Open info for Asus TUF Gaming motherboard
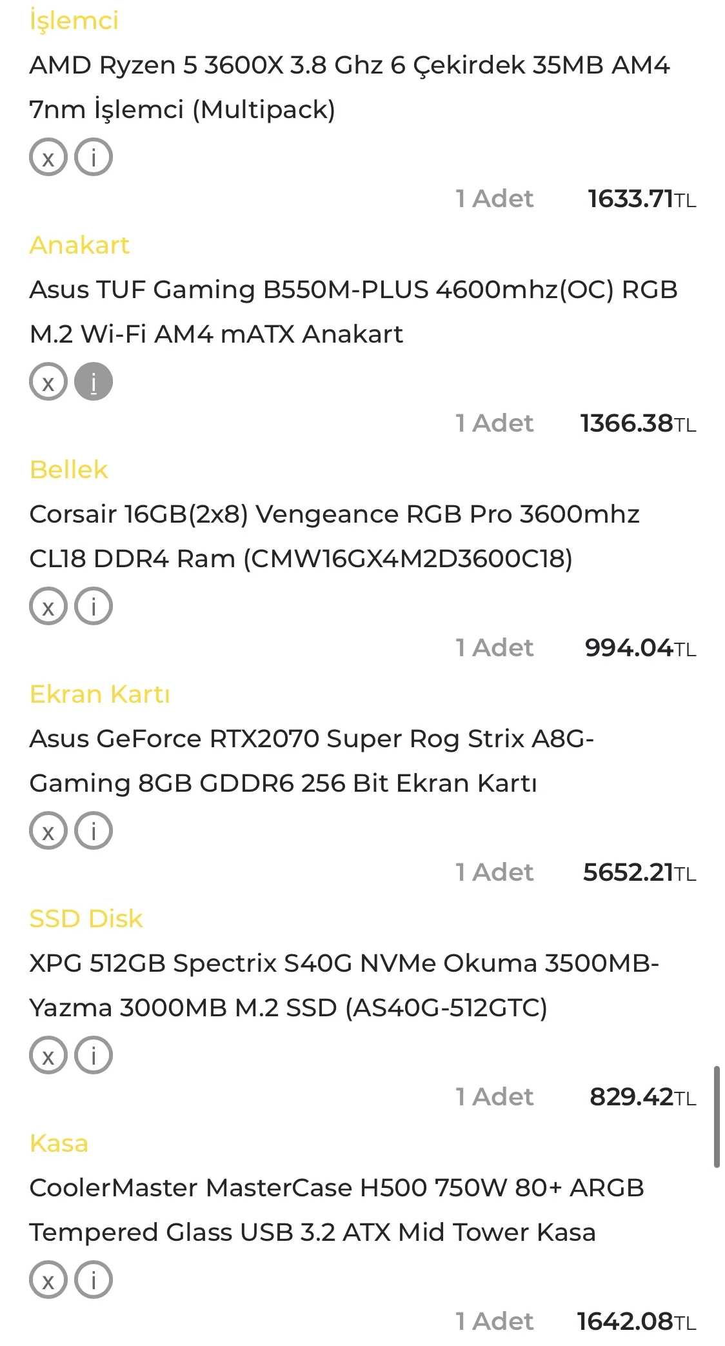725x1346 pixels. point(94,382)
